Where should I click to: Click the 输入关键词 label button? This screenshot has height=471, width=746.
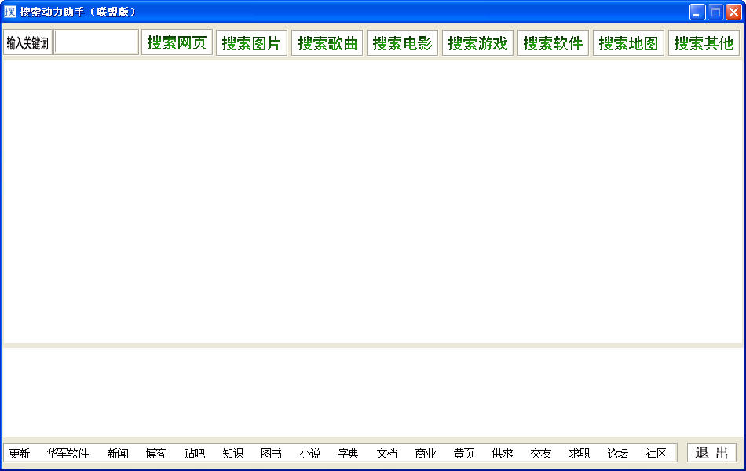27,43
